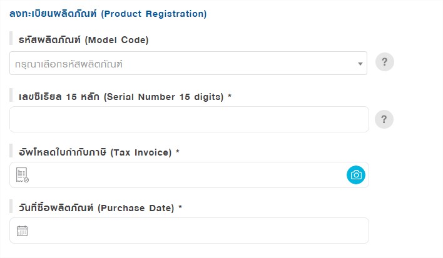This screenshot has width=443, height=258.
Task: Click the Serial Number 15 digits label
Action: pos(121,97)
